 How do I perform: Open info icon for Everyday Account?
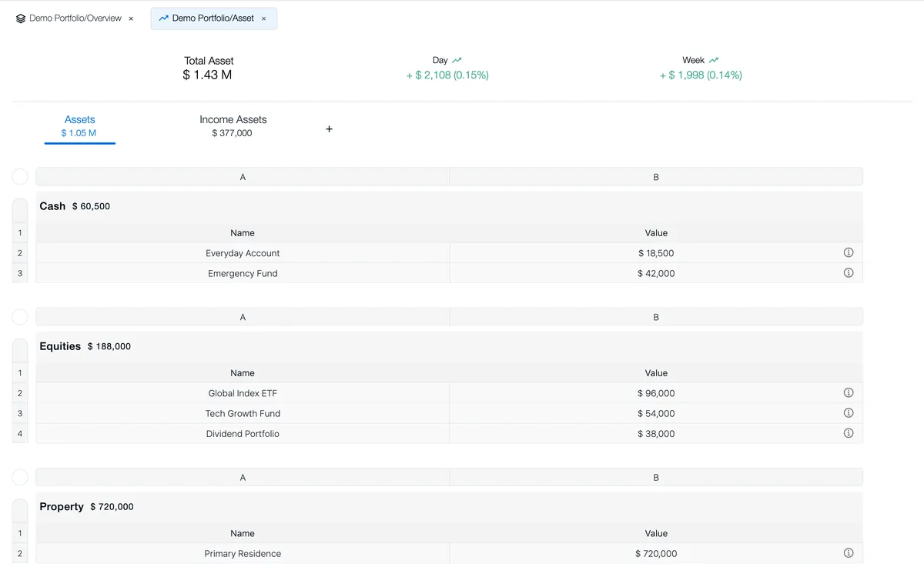coord(849,252)
